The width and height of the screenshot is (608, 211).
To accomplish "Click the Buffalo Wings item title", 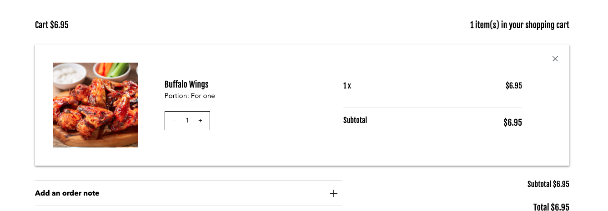I will (186, 84).
